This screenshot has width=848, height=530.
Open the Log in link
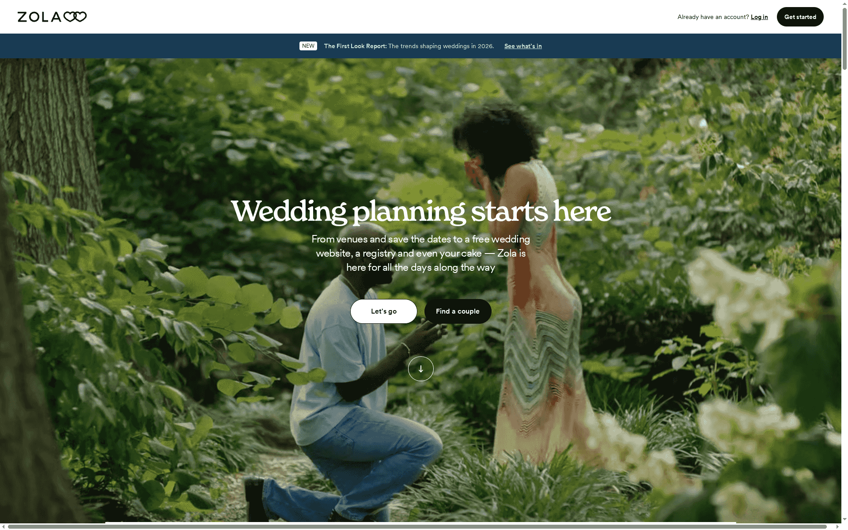tap(759, 17)
